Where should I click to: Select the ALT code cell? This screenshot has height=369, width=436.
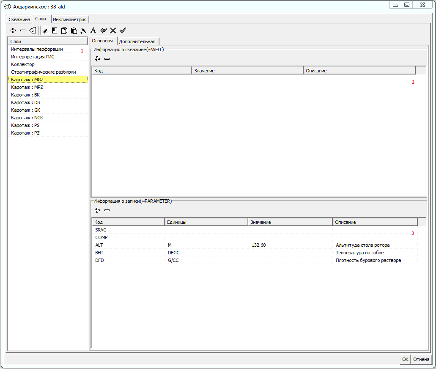[128, 245]
